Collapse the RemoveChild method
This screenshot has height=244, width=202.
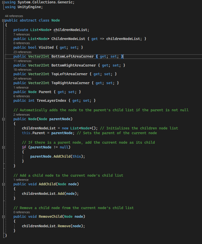3,217
